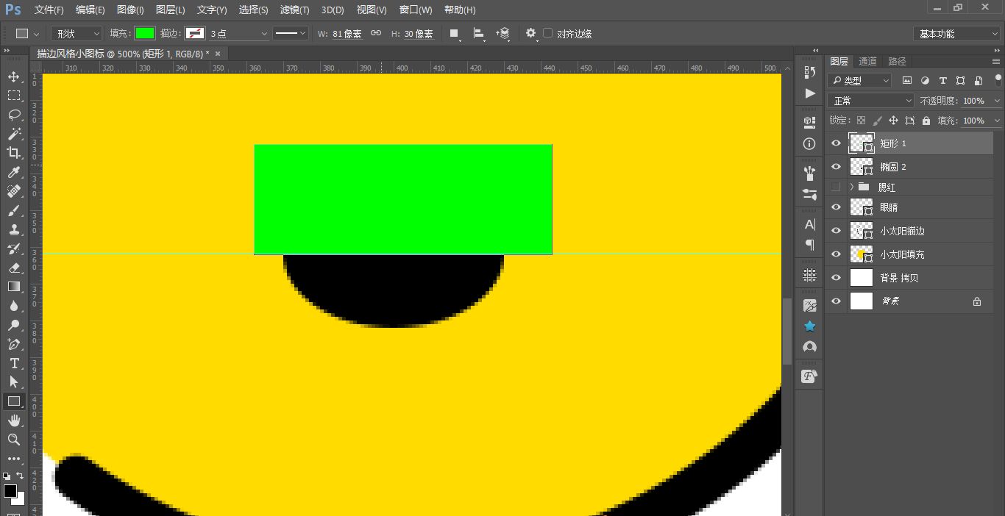The height and width of the screenshot is (516, 1005).
Task: Open the gear shape options
Action: click(531, 34)
